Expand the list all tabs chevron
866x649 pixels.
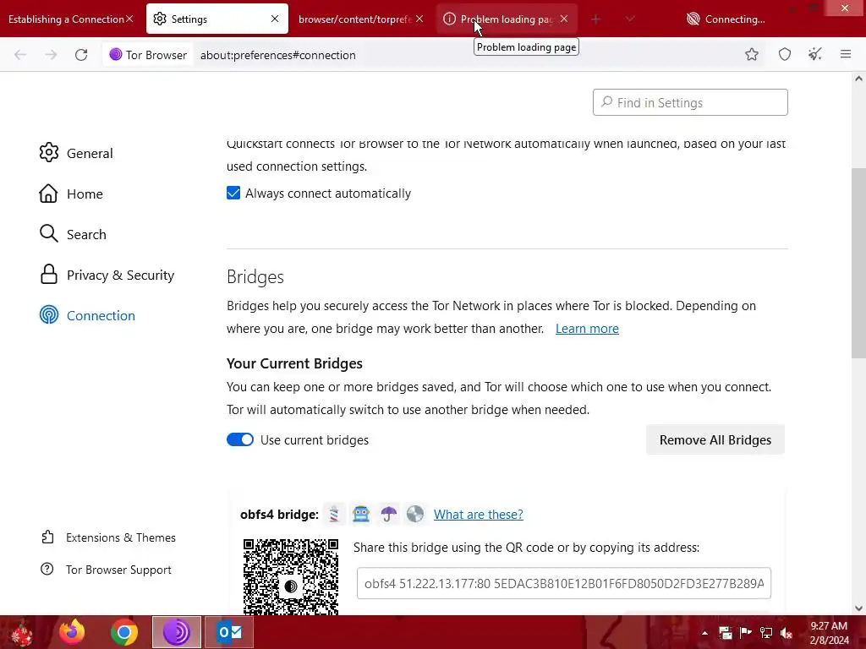pos(629,19)
